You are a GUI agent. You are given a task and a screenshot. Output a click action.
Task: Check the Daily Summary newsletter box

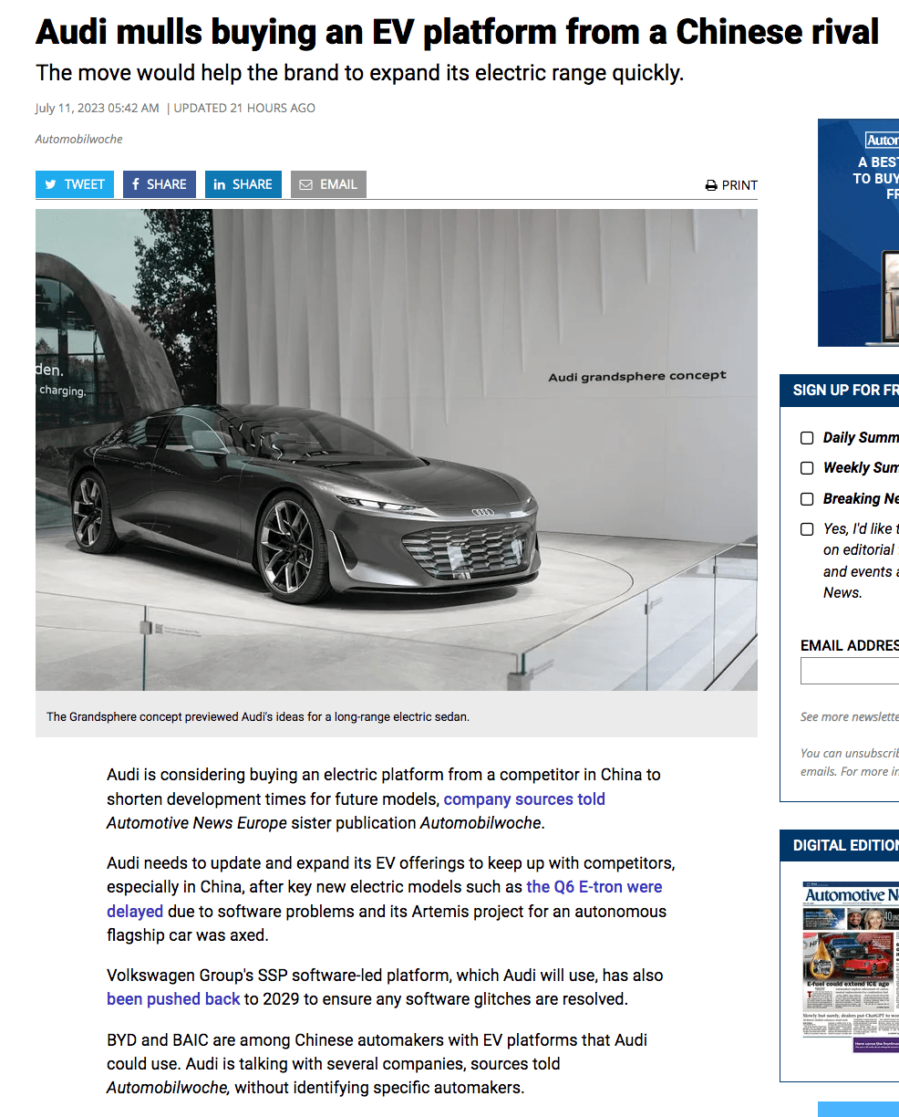(x=807, y=438)
